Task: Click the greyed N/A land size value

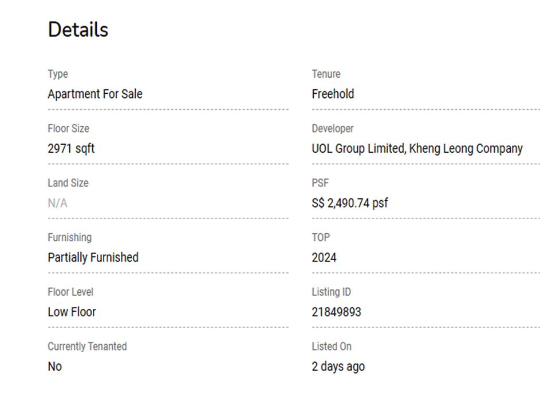Action: 57,203
